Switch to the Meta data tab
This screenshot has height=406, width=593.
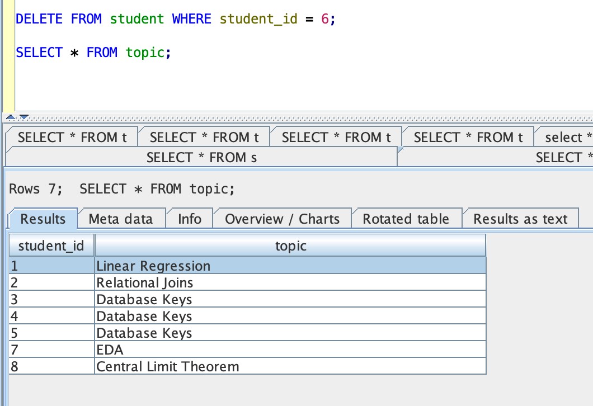click(x=121, y=219)
